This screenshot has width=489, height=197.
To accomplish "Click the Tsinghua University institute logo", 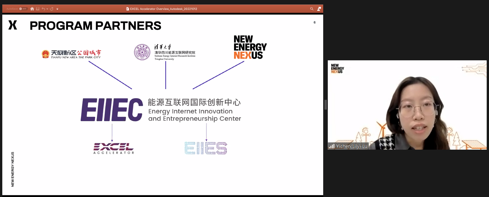I will click(x=165, y=52).
